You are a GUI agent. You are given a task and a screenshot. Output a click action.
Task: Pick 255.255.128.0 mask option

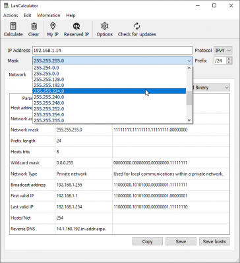(109, 80)
